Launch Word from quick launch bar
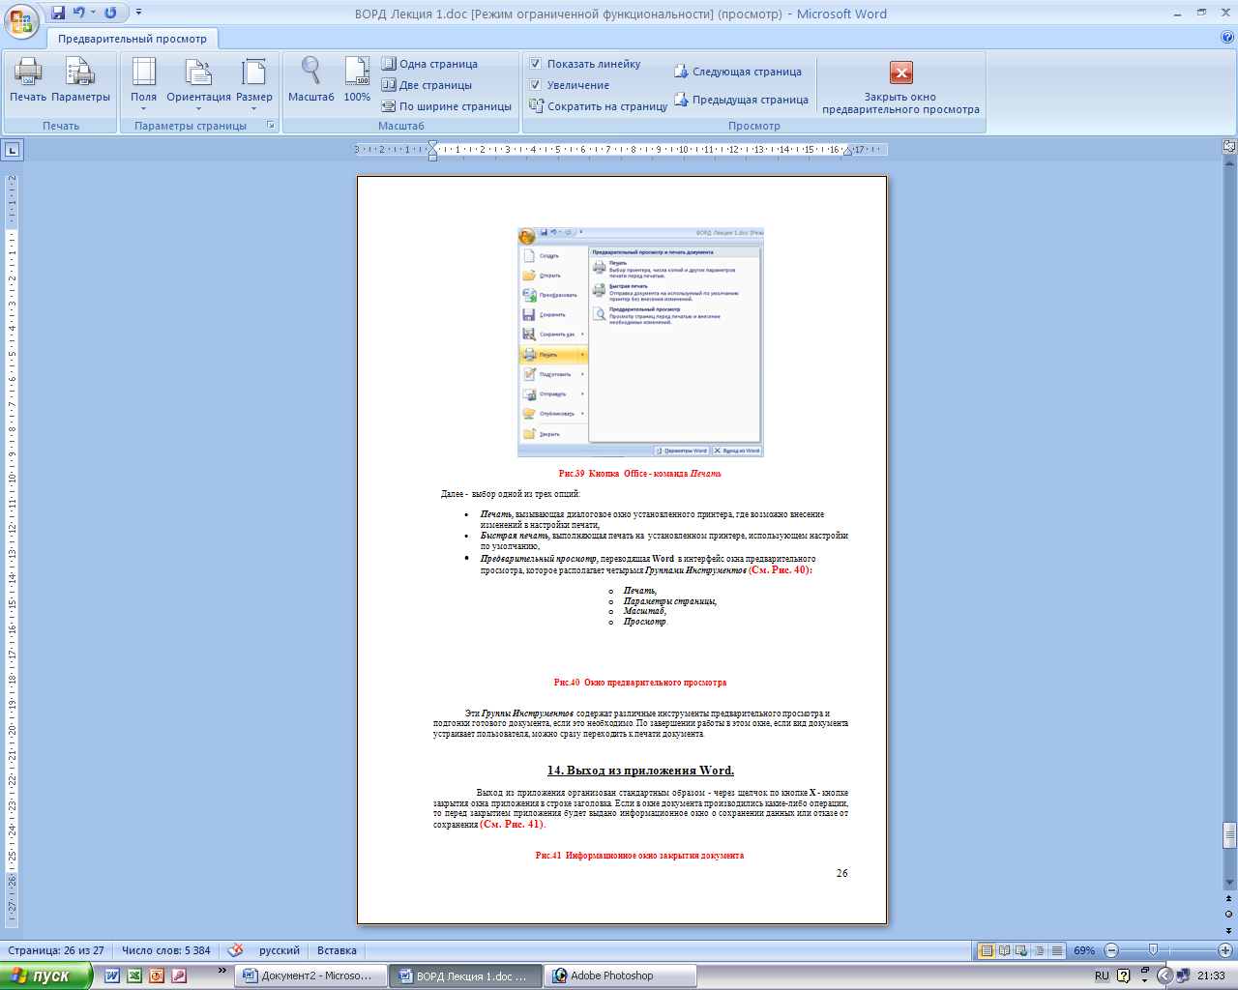The height and width of the screenshot is (990, 1238). tap(112, 975)
